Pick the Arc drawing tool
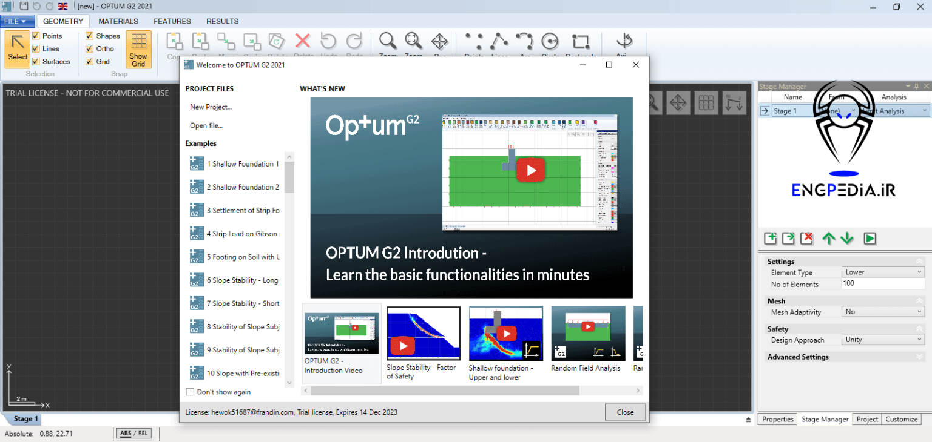Image resolution: width=932 pixels, height=442 pixels. 524,41
